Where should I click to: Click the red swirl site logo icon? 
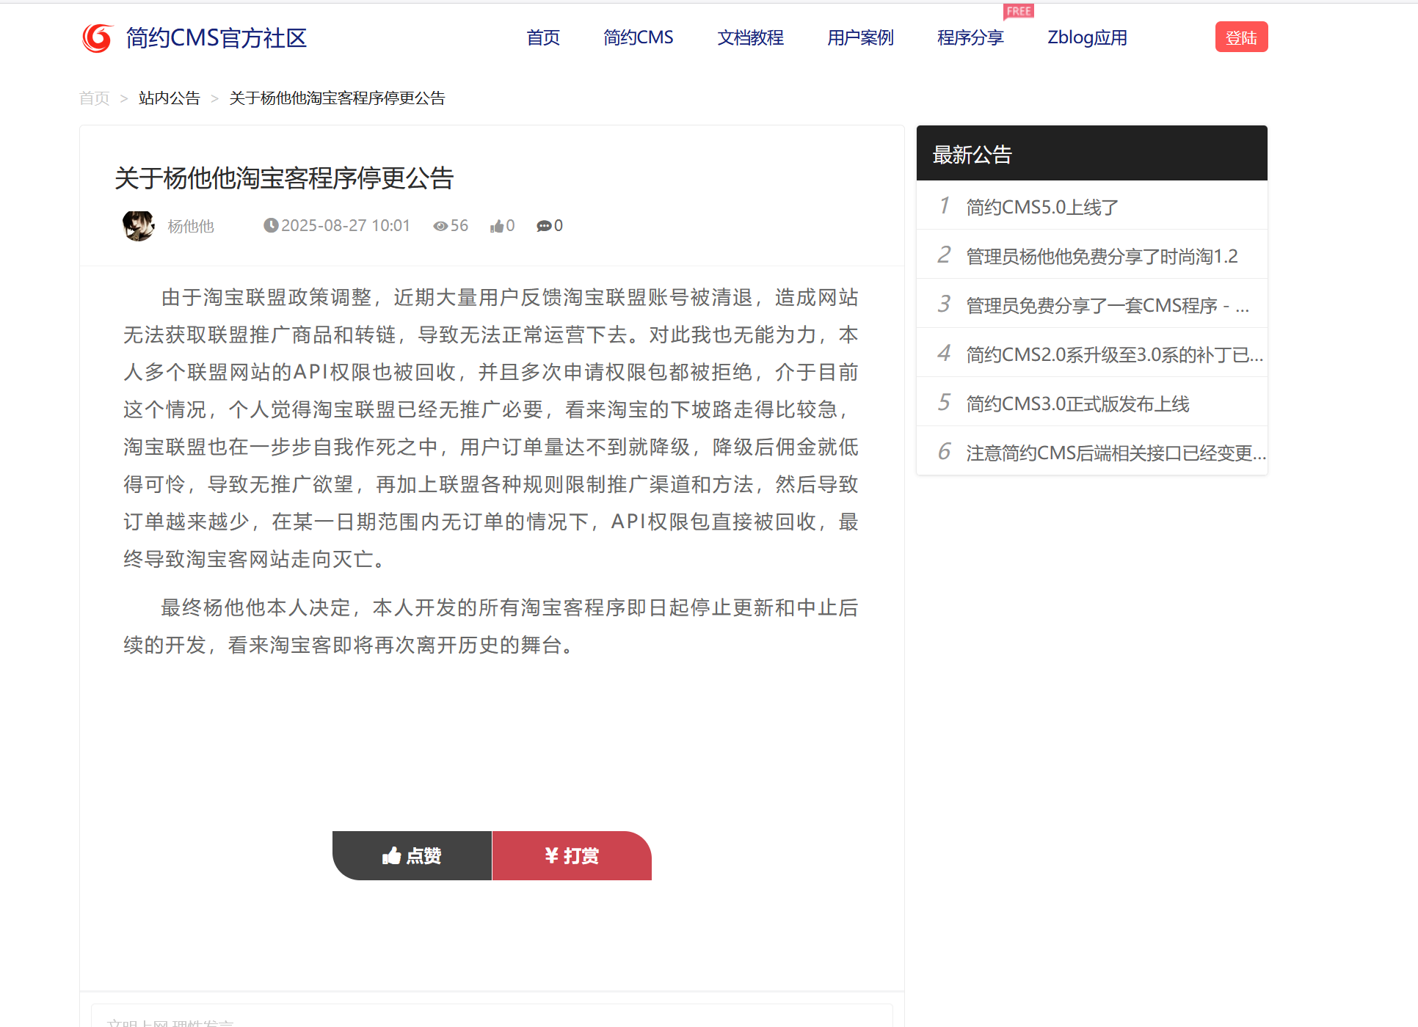[97, 37]
